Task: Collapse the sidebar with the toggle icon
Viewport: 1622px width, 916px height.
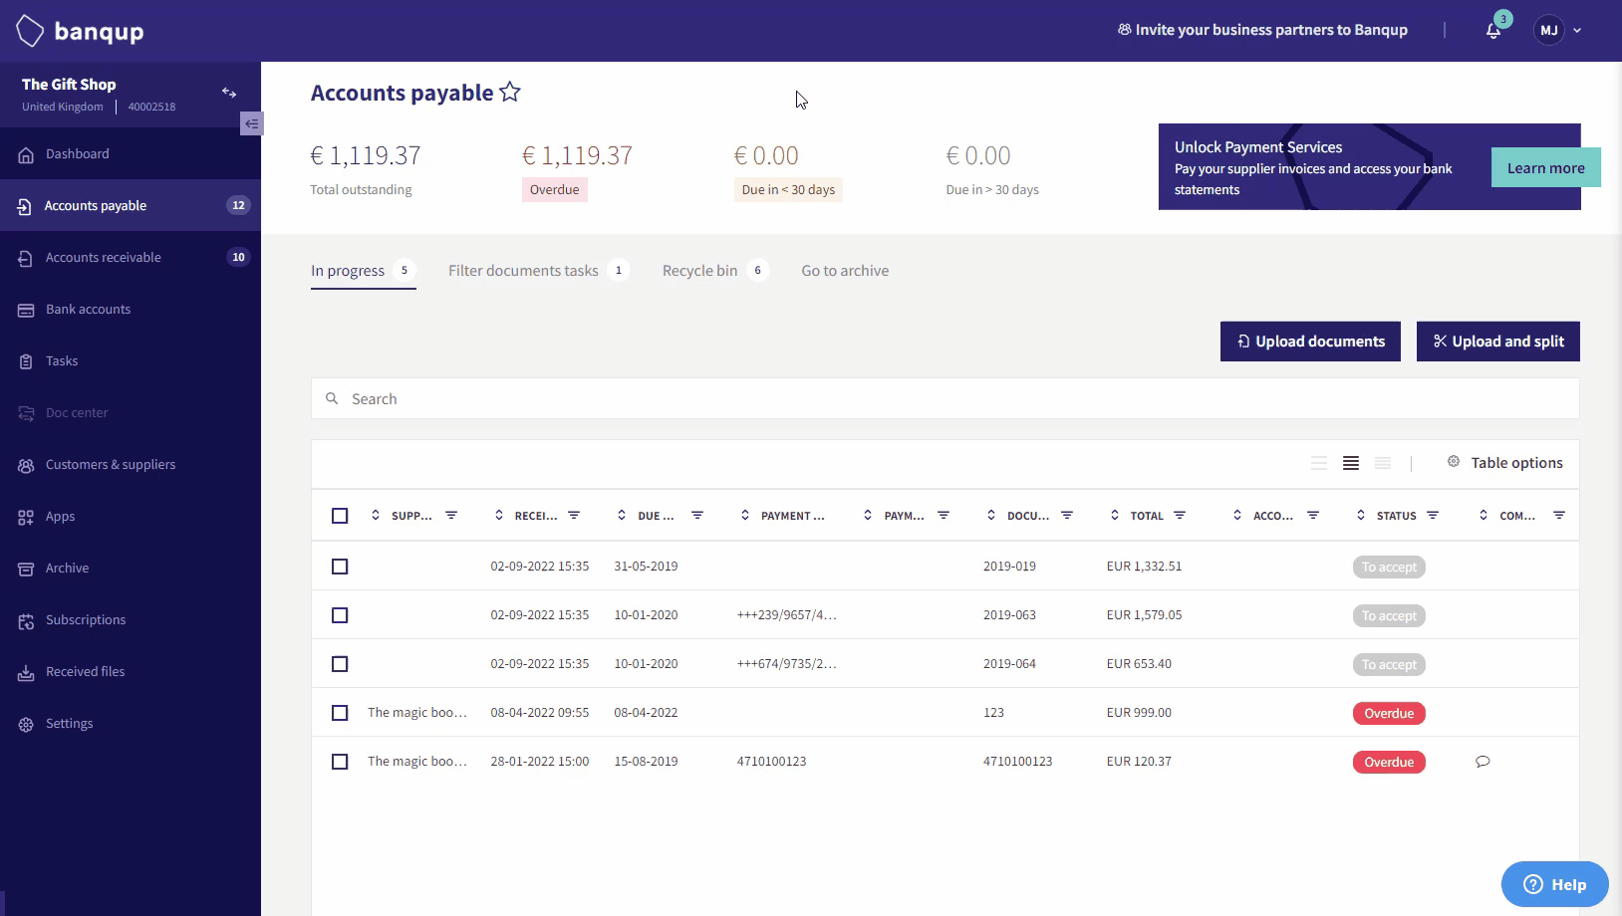Action: (251, 123)
